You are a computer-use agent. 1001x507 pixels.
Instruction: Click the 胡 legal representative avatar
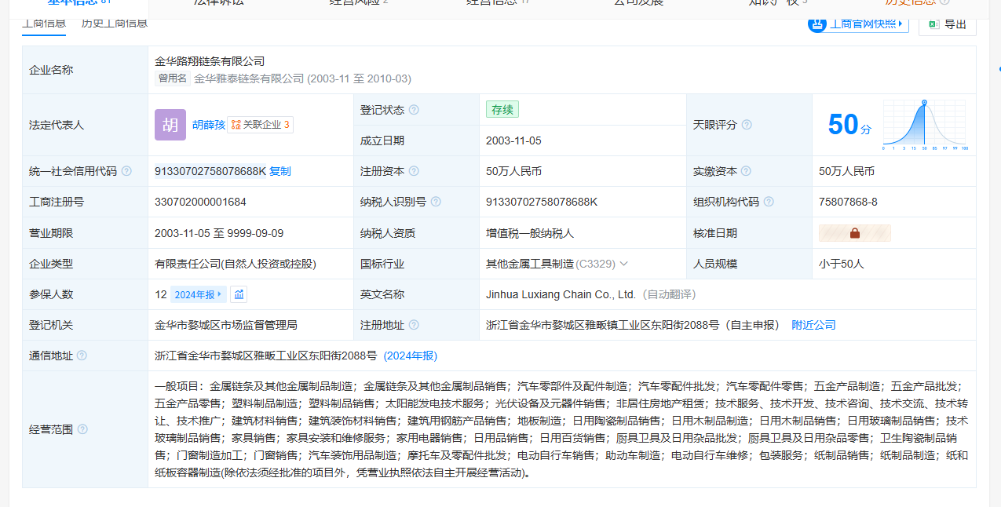[170, 125]
